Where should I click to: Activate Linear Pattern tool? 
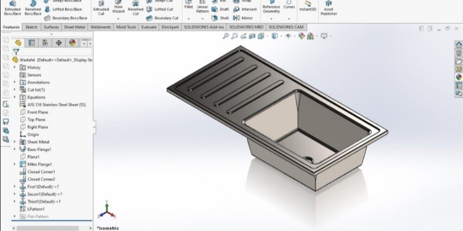(x=202, y=7)
